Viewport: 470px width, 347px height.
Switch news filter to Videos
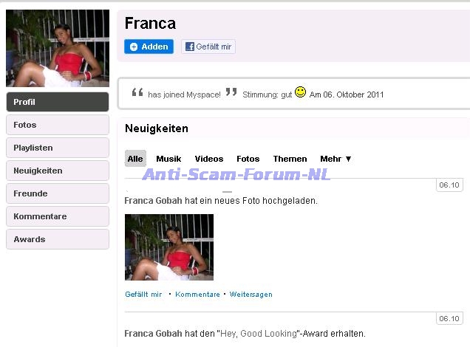(x=209, y=159)
